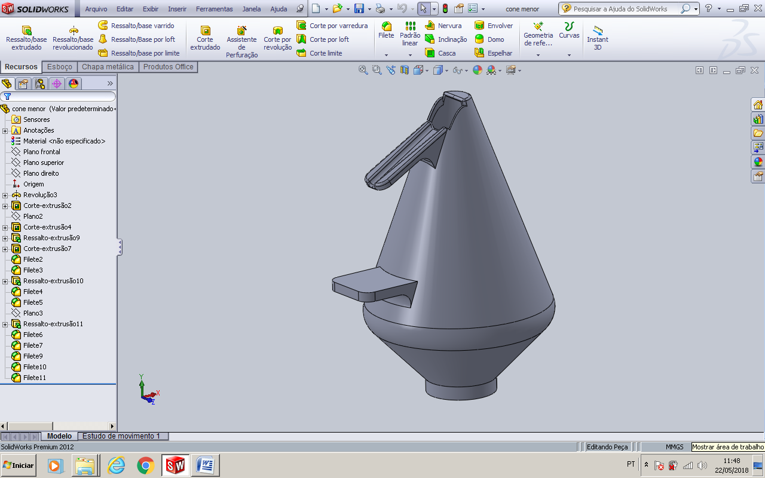Activate Zoom to Area magnifier
Image resolution: width=765 pixels, height=478 pixels.
[x=377, y=70]
